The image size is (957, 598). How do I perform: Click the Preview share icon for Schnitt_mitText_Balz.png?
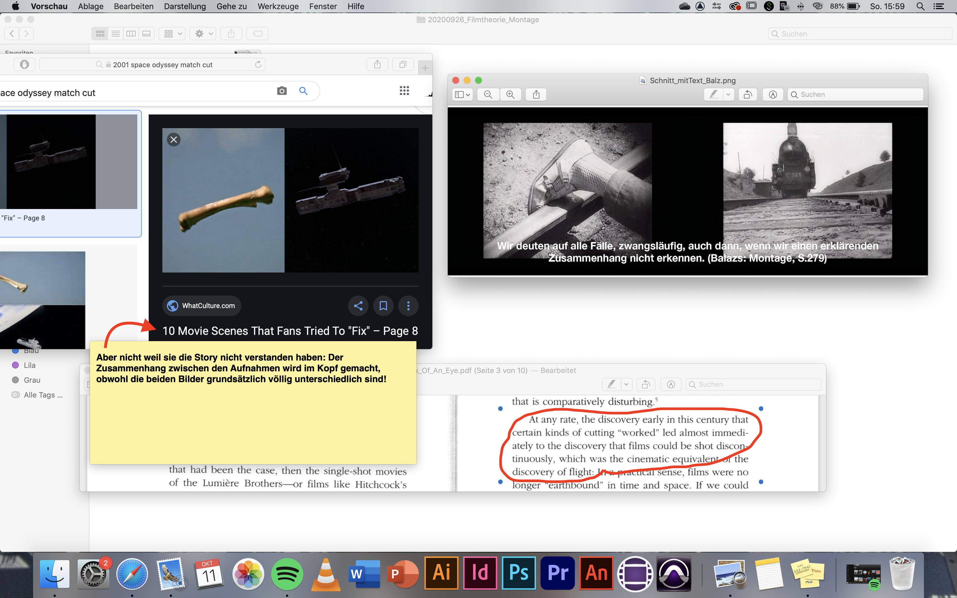536,95
